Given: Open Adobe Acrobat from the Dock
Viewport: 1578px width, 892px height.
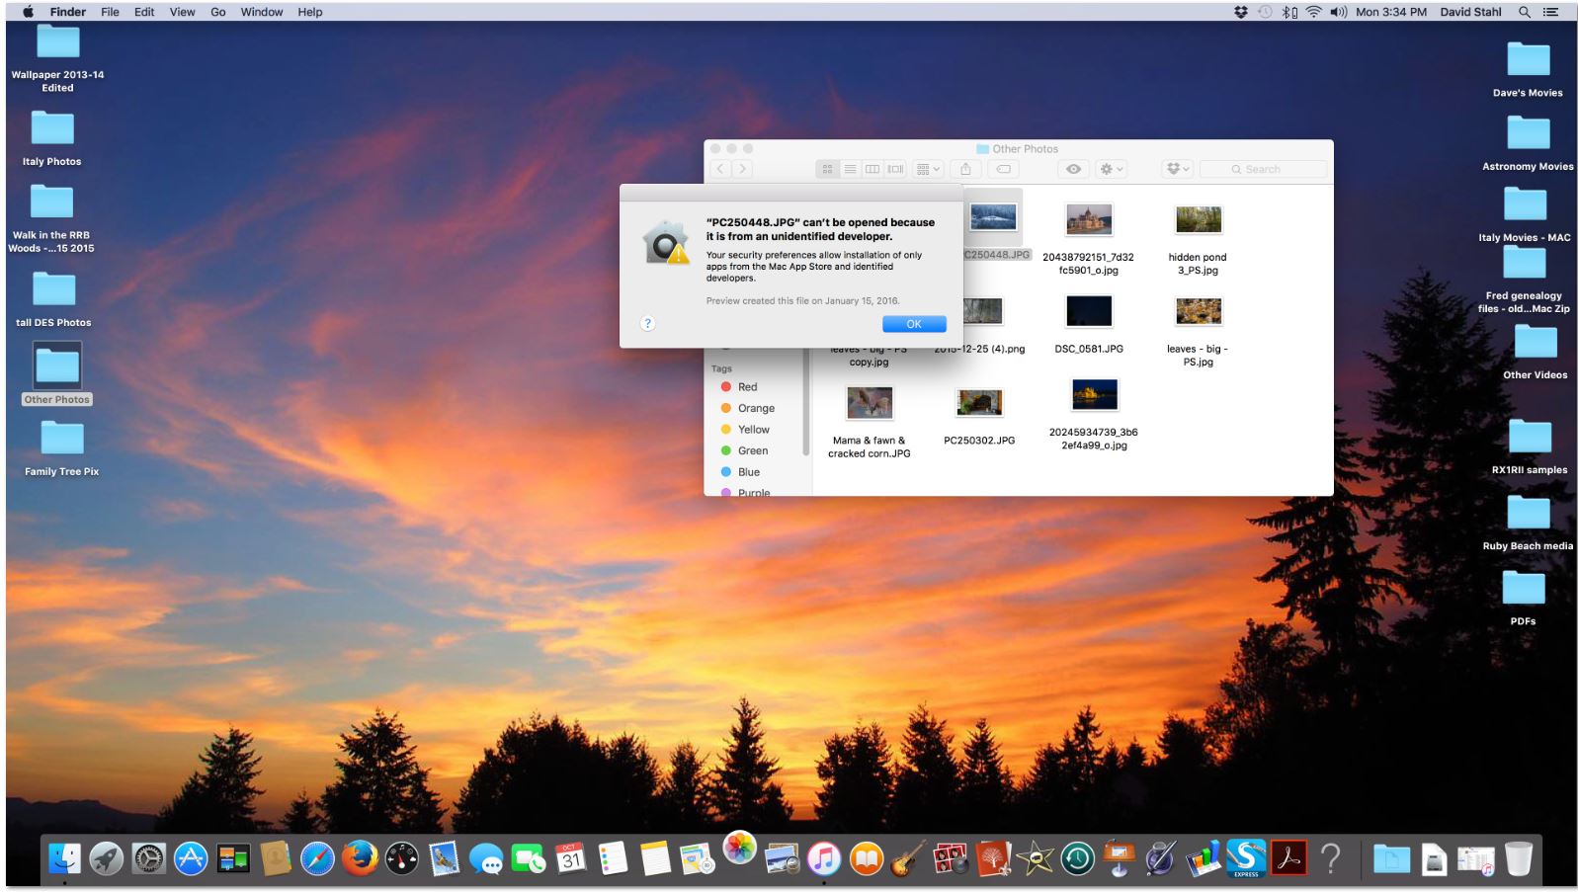Looking at the screenshot, I should tap(1288, 858).
